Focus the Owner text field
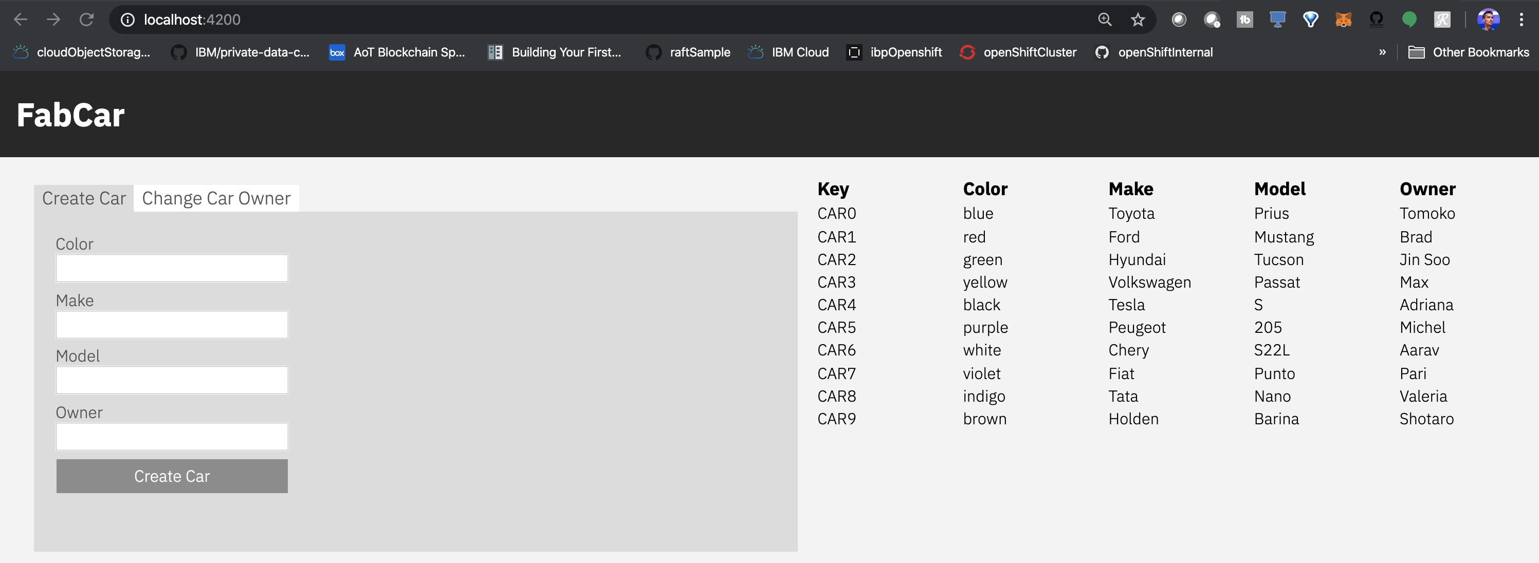The image size is (1539, 563). pos(172,437)
